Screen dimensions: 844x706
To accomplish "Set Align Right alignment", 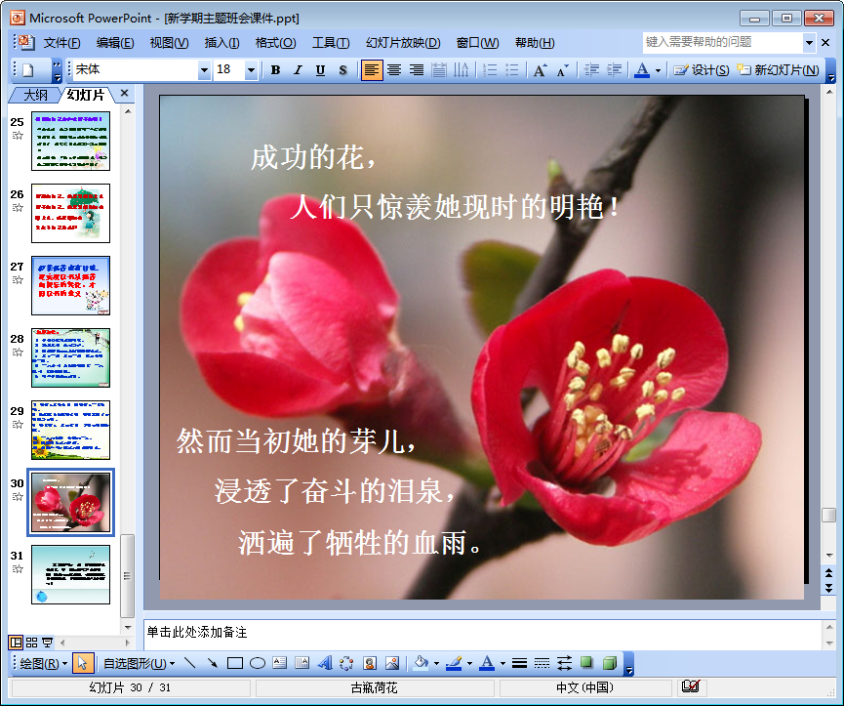I will point(417,70).
